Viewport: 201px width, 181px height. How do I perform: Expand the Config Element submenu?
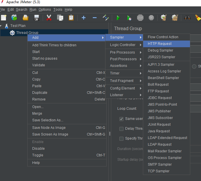click(124, 88)
